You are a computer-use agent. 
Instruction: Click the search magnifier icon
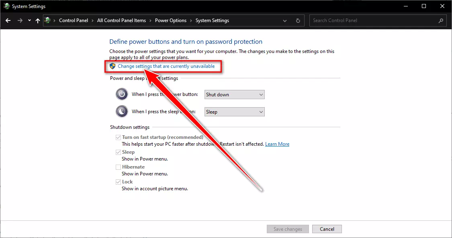click(441, 21)
